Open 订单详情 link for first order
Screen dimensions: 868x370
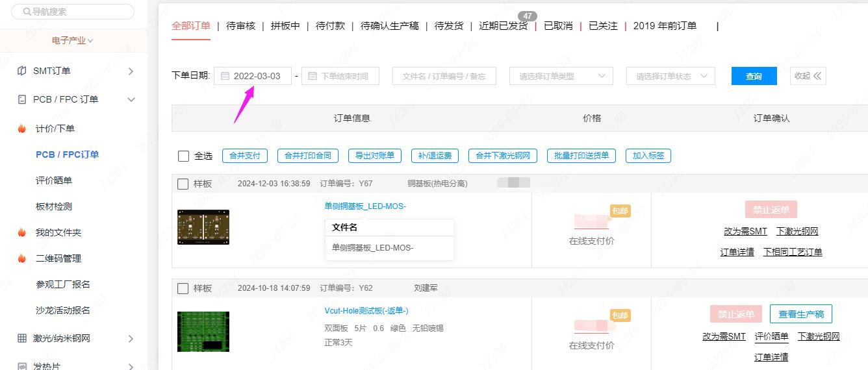pos(737,252)
